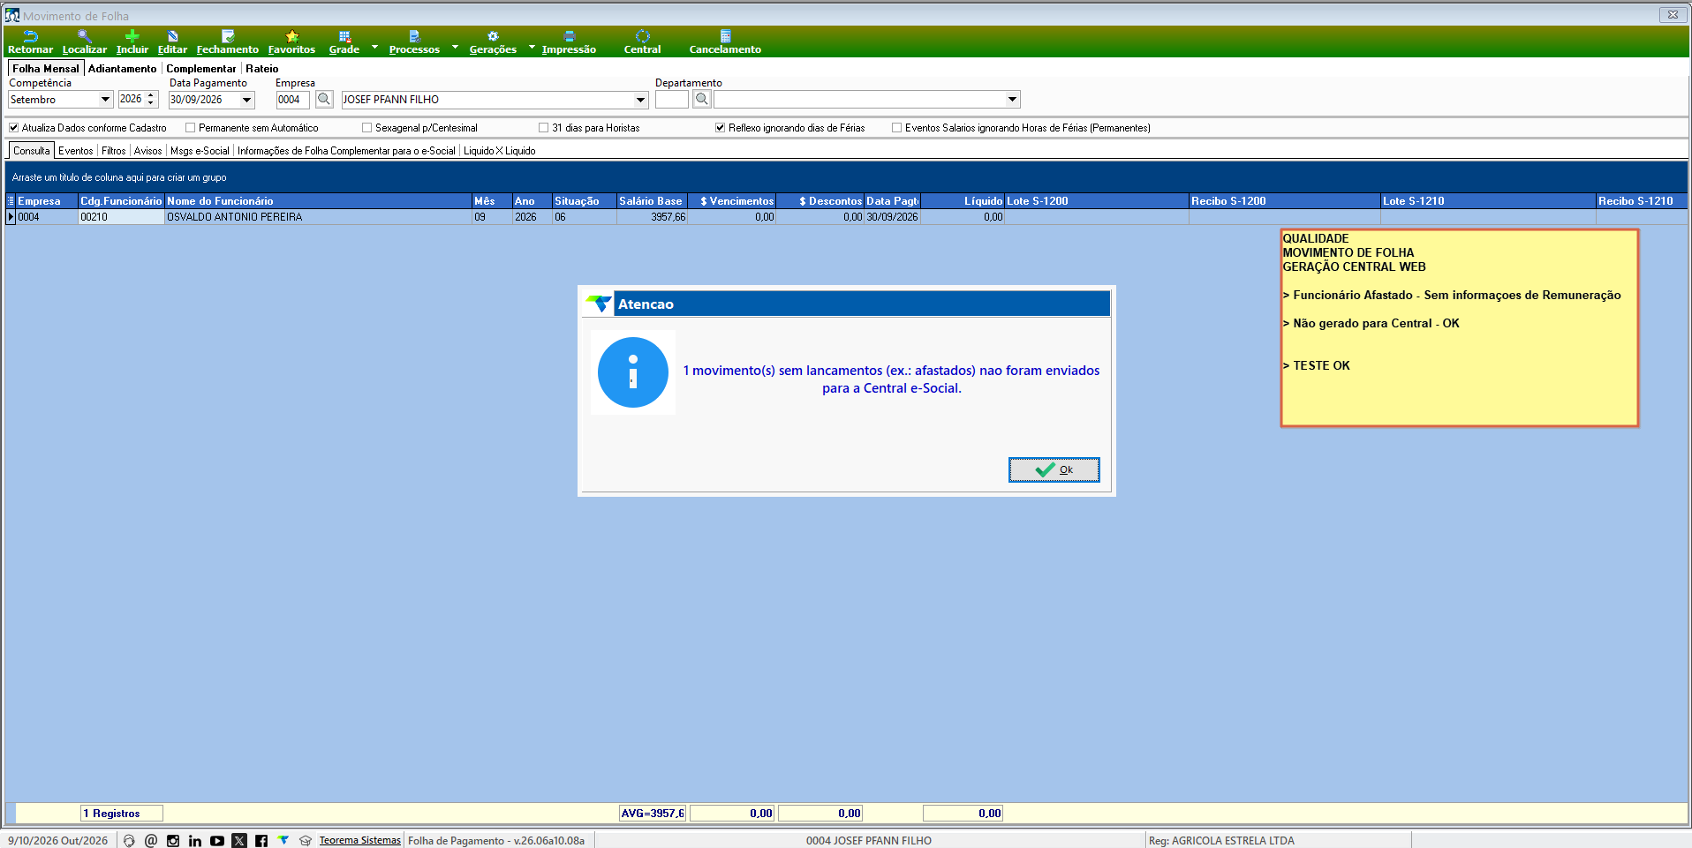Enable Eventos Salarios ignorando Horas de Férias
This screenshot has height=848, width=1692.
tap(896, 128)
